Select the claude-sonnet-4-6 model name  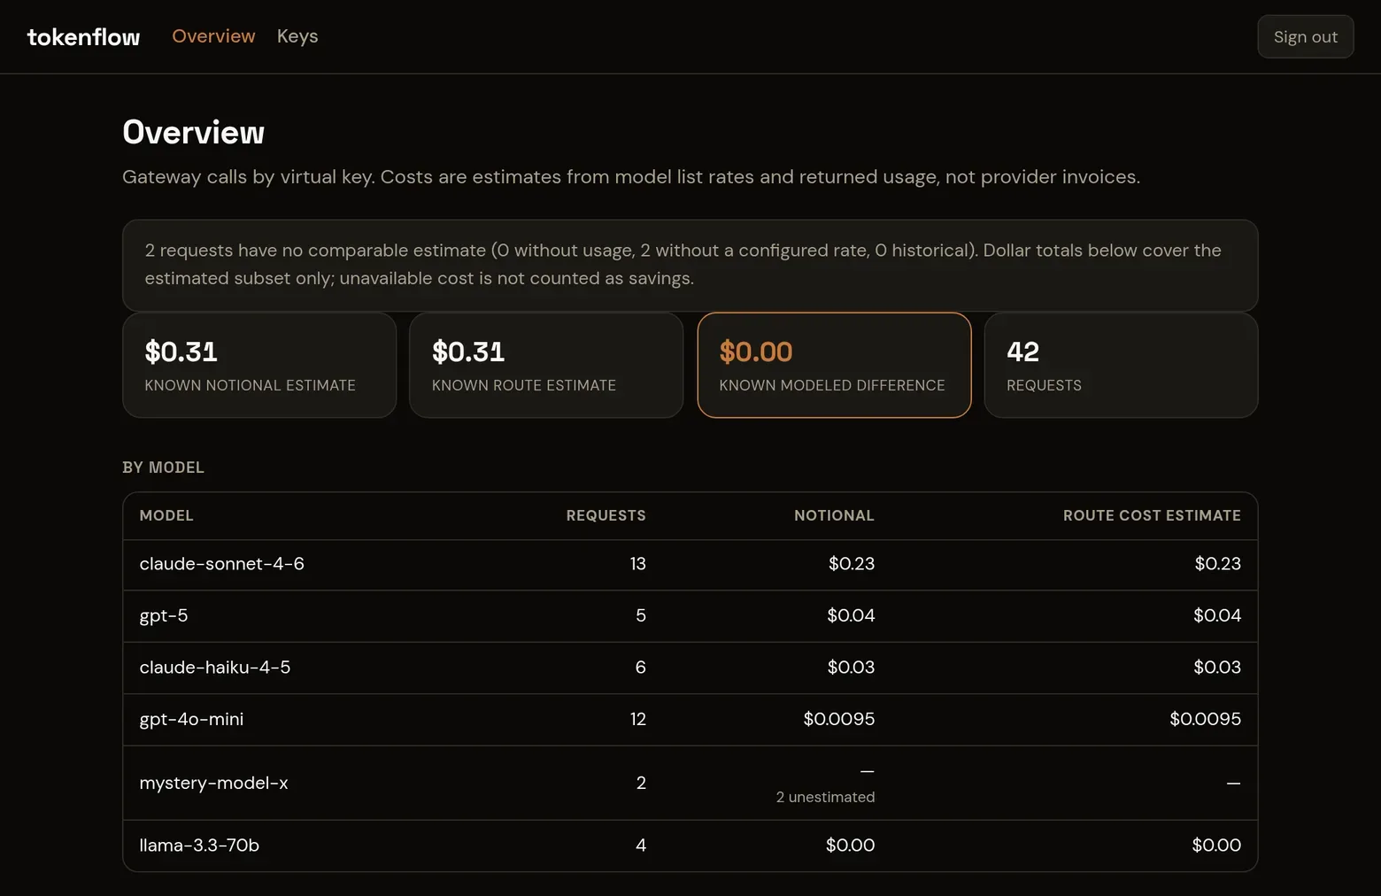click(x=221, y=564)
